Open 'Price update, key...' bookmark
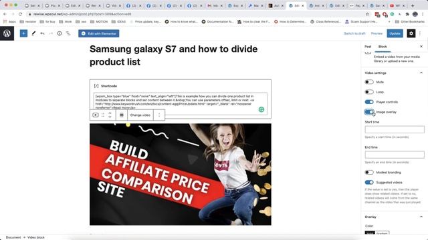The image size is (428, 240). [146, 21]
